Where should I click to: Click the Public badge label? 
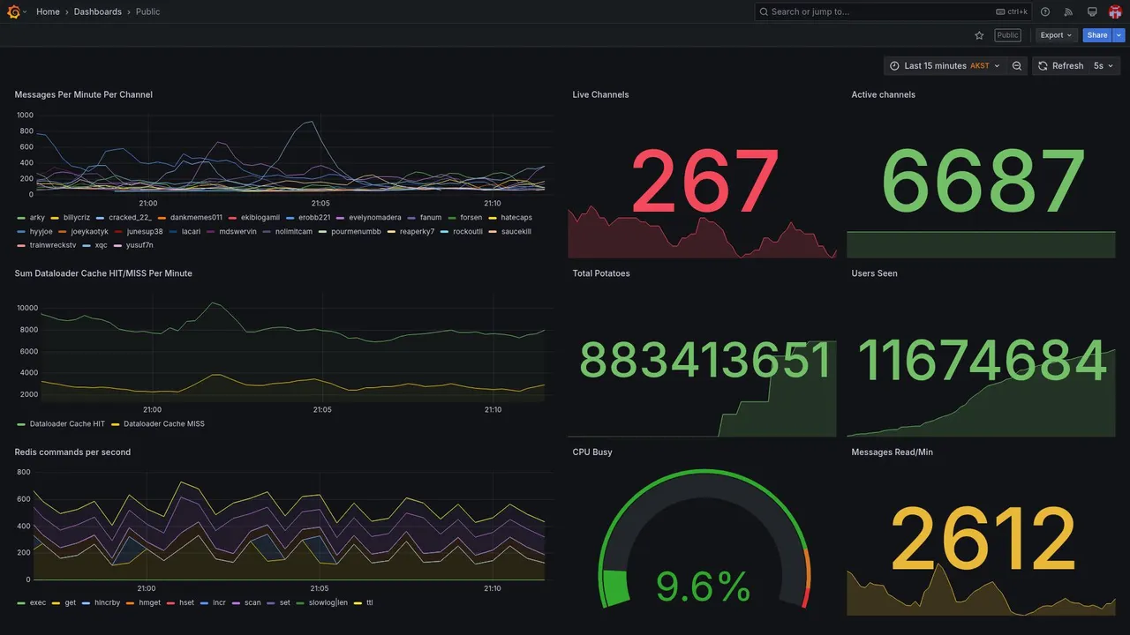tap(1008, 35)
